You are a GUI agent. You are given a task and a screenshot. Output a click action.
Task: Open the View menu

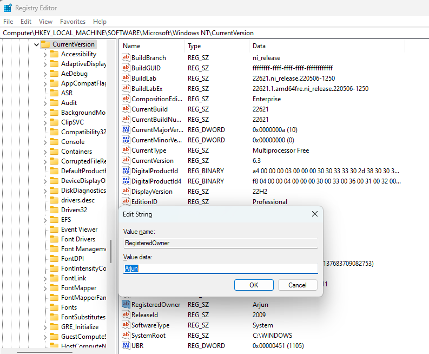(x=45, y=21)
